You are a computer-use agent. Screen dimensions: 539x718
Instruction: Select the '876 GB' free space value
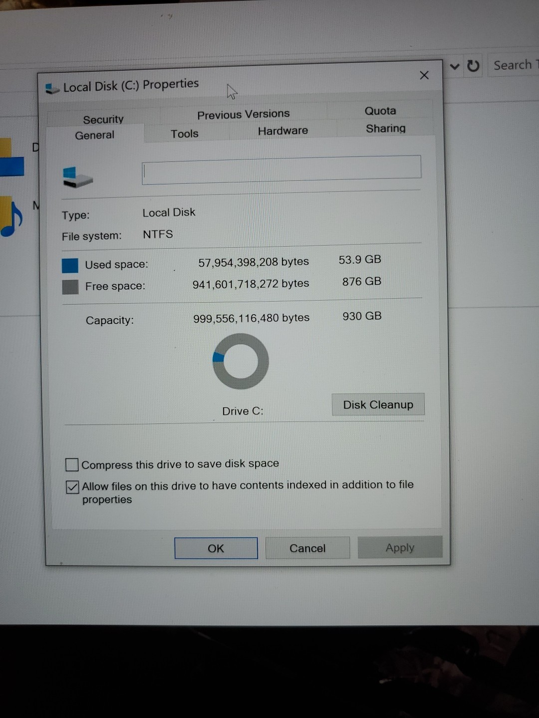tap(362, 282)
